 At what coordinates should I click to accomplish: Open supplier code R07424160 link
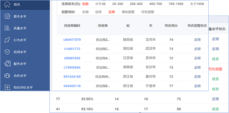[72, 77]
